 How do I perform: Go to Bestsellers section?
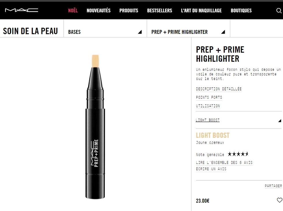[159, 11]
